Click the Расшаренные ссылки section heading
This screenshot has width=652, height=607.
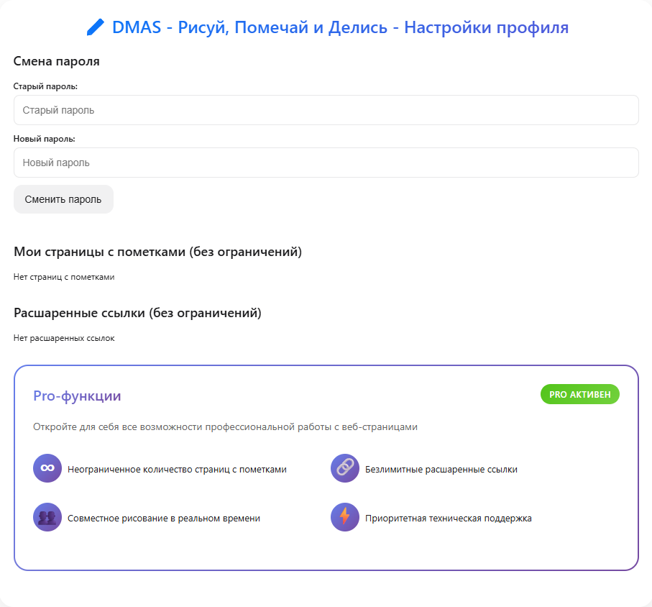(137, 313)
